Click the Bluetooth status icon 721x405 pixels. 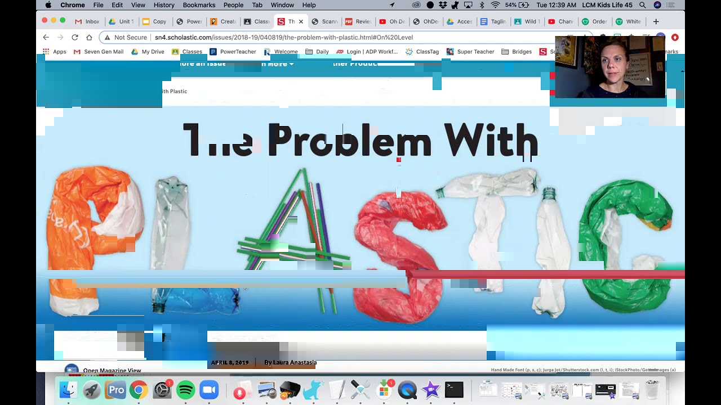[x=482, y=5]
